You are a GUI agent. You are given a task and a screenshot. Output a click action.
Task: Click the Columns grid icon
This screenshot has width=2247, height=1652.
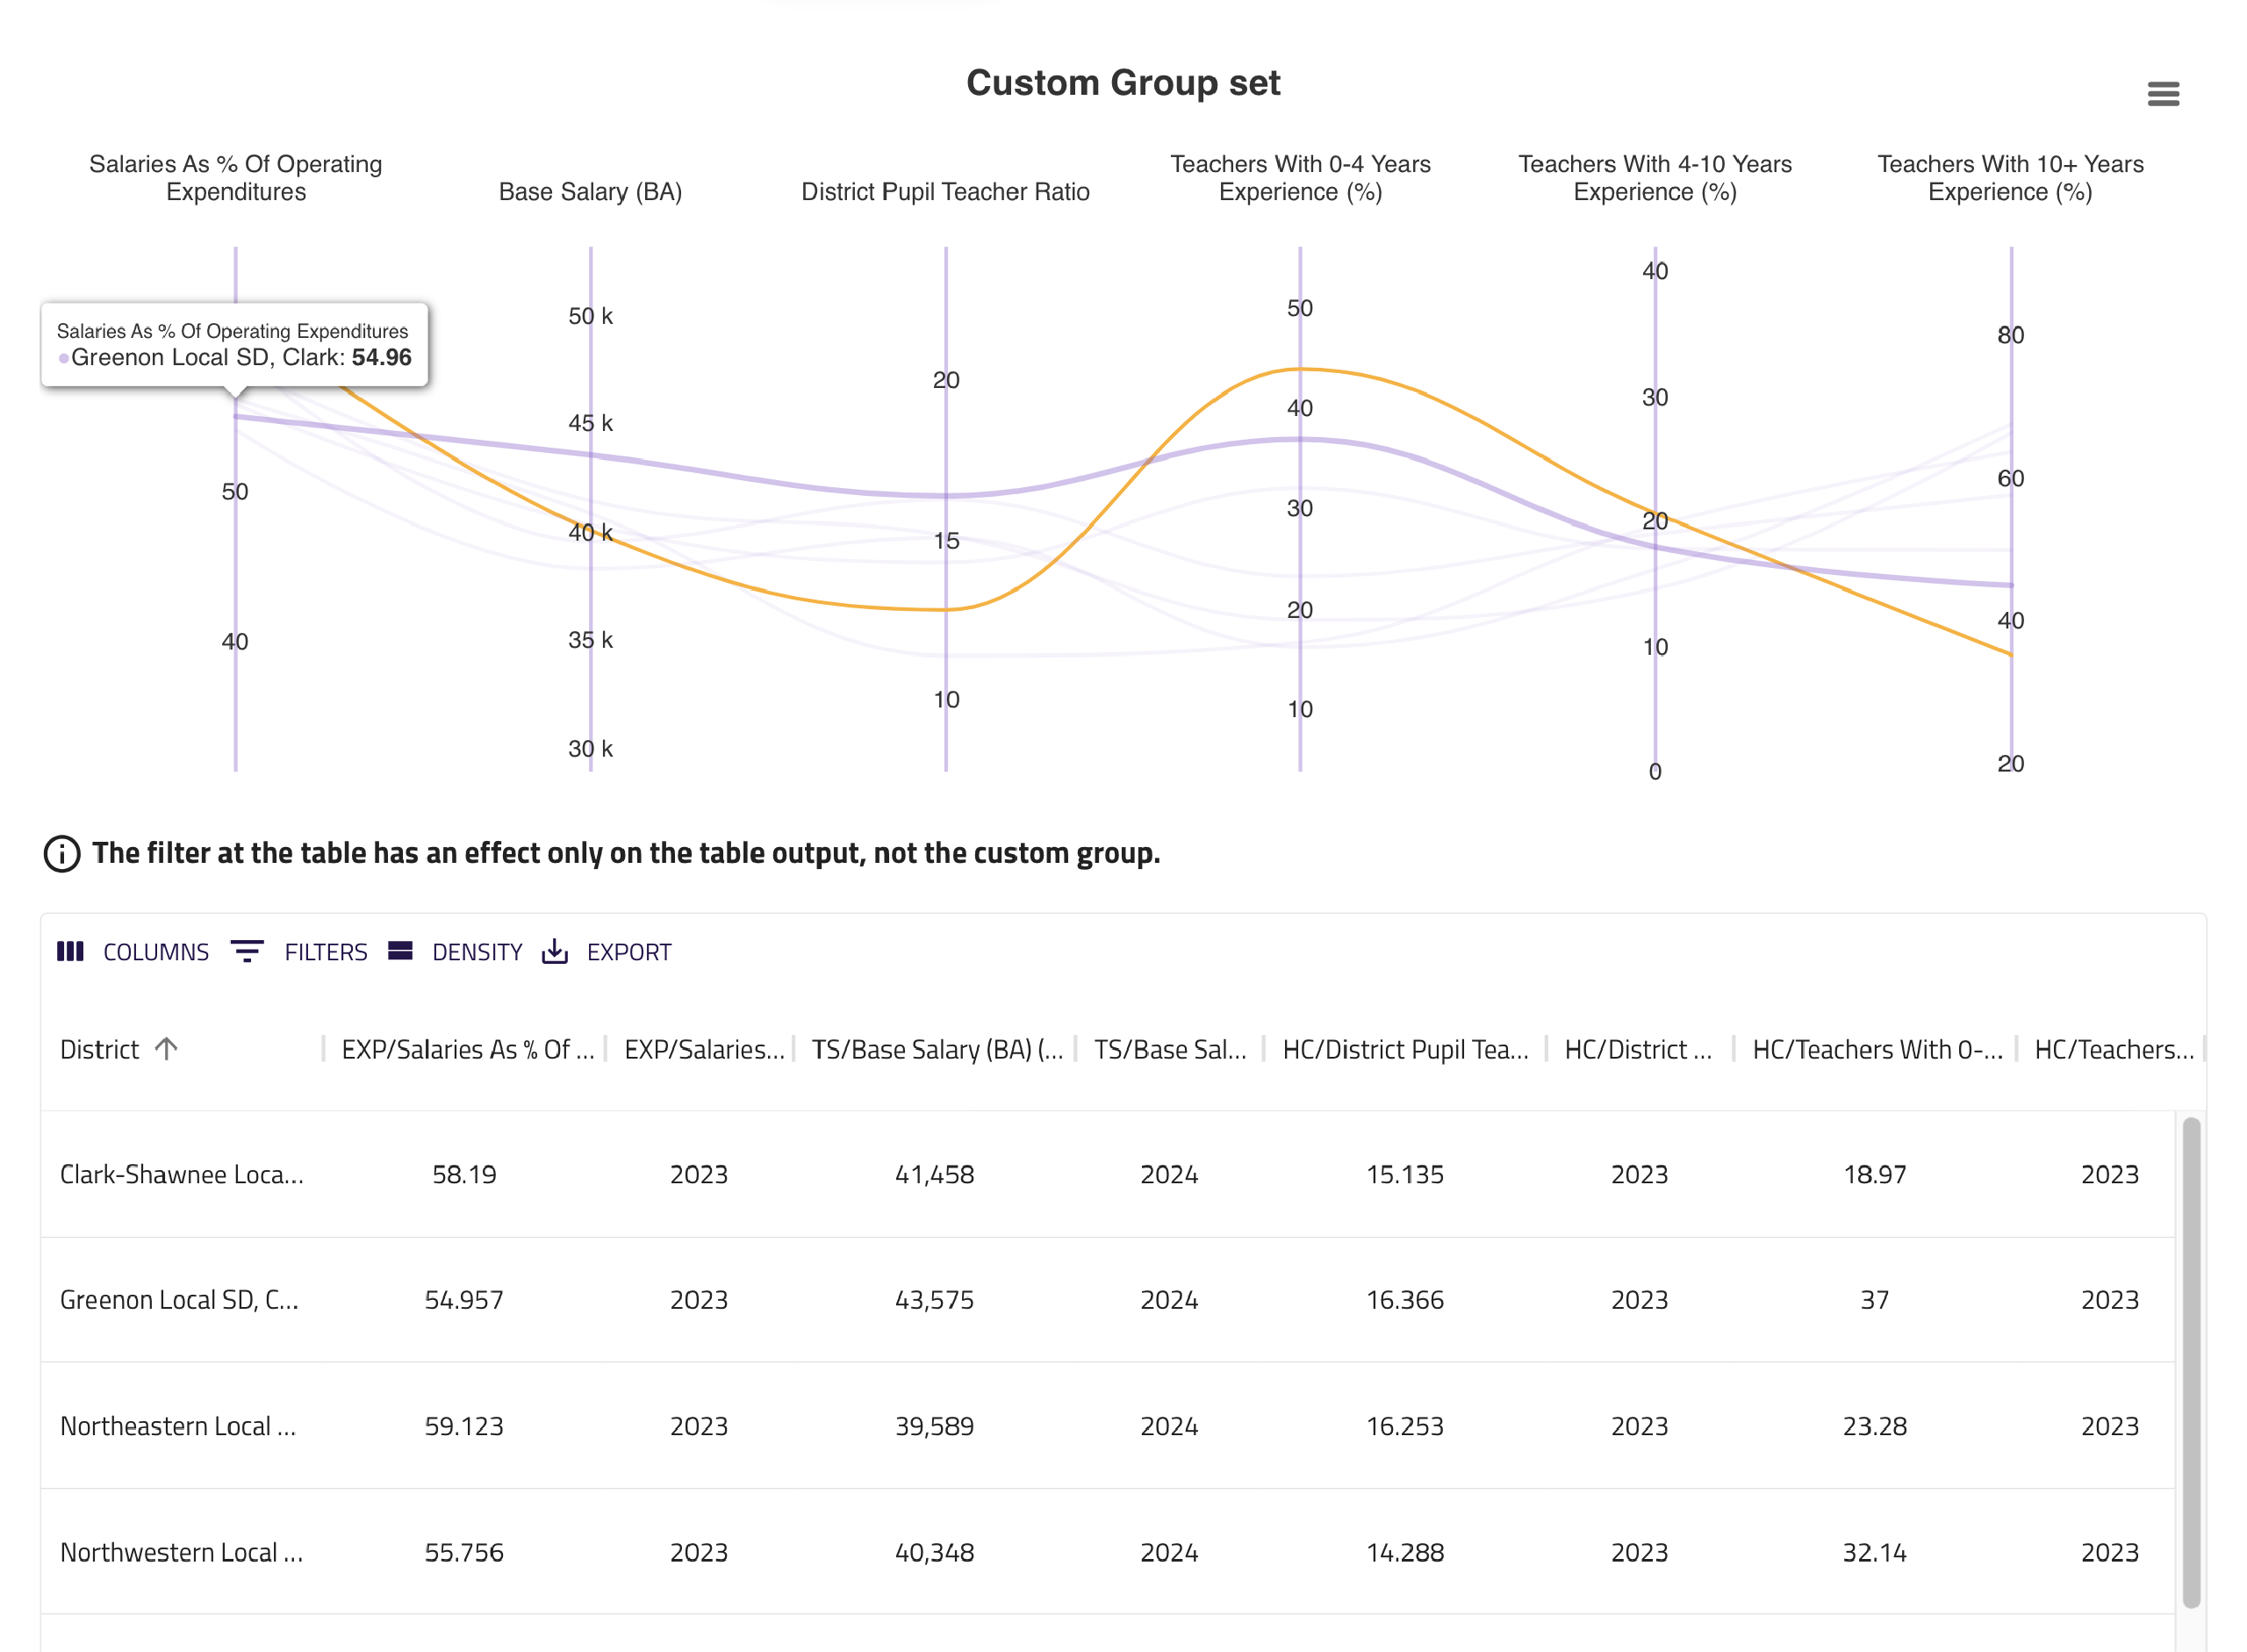pos(70,951)
